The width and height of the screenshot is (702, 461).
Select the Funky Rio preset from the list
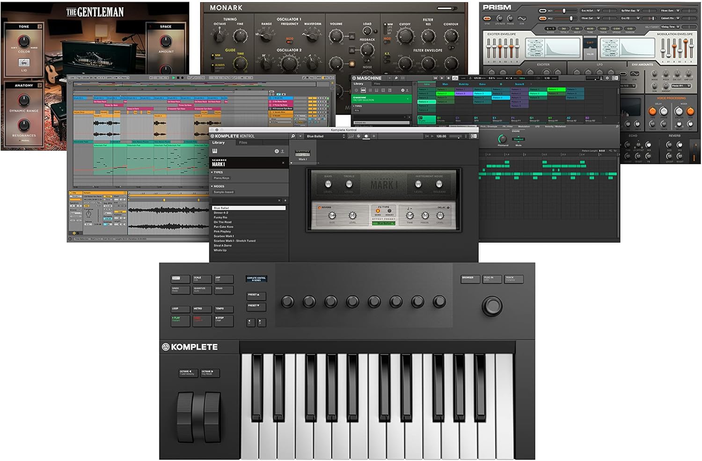tap(221, 218)
